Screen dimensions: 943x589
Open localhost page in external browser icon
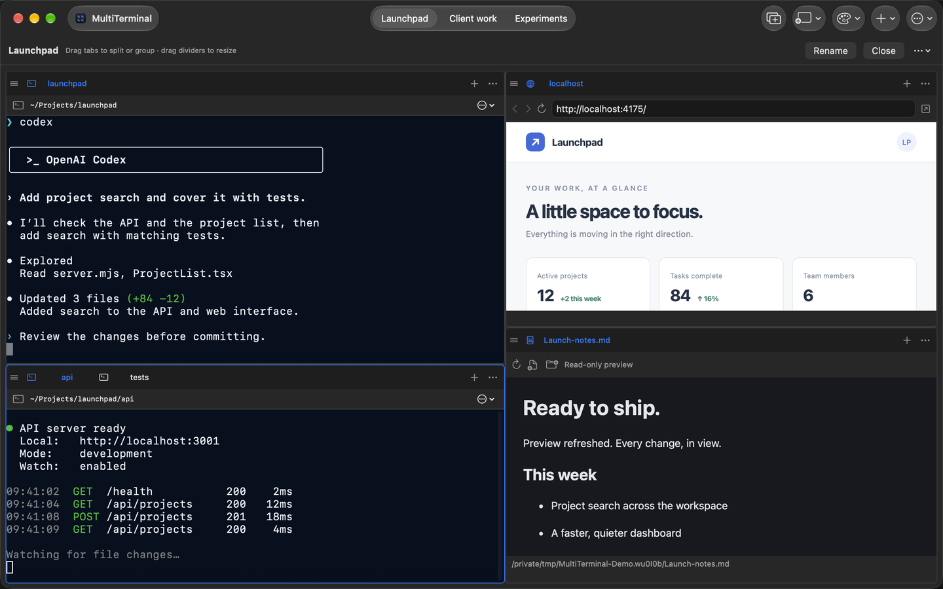pos(925,109)
